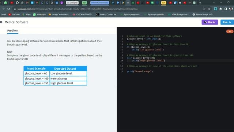Switch to the GitHub tab
The width and height of the screenshot is (234, 132).
[x=17, y=3]
